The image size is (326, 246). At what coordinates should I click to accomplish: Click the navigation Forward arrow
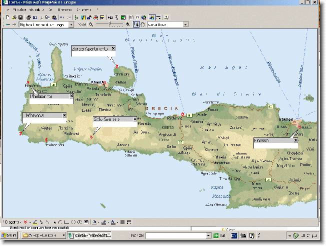pos(14,24)
